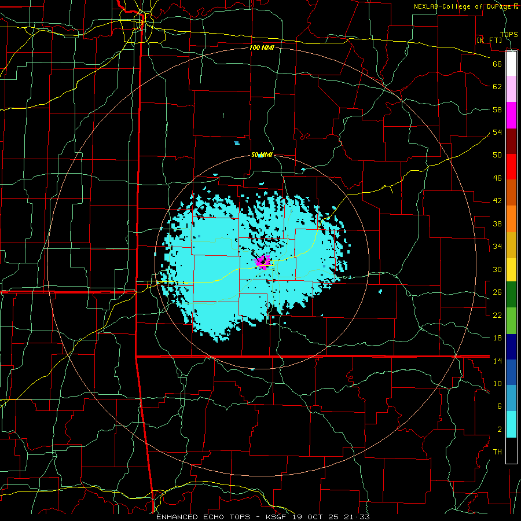Select the steel blue 14 kft swatch
The image size is (521, 521).
click(x=511, y=398)
